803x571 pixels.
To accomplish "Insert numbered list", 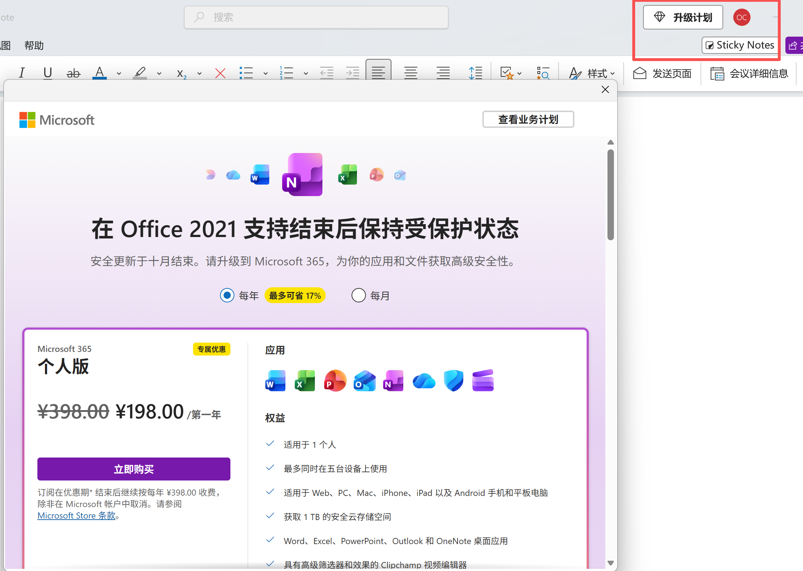I will coord(286,73).
